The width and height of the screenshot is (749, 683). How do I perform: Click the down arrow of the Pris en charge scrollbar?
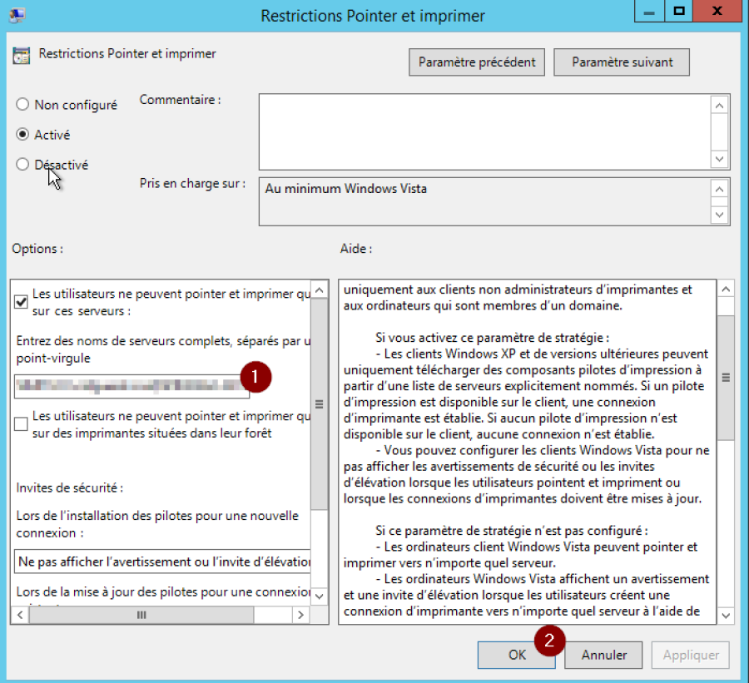[x=719, y=215]
